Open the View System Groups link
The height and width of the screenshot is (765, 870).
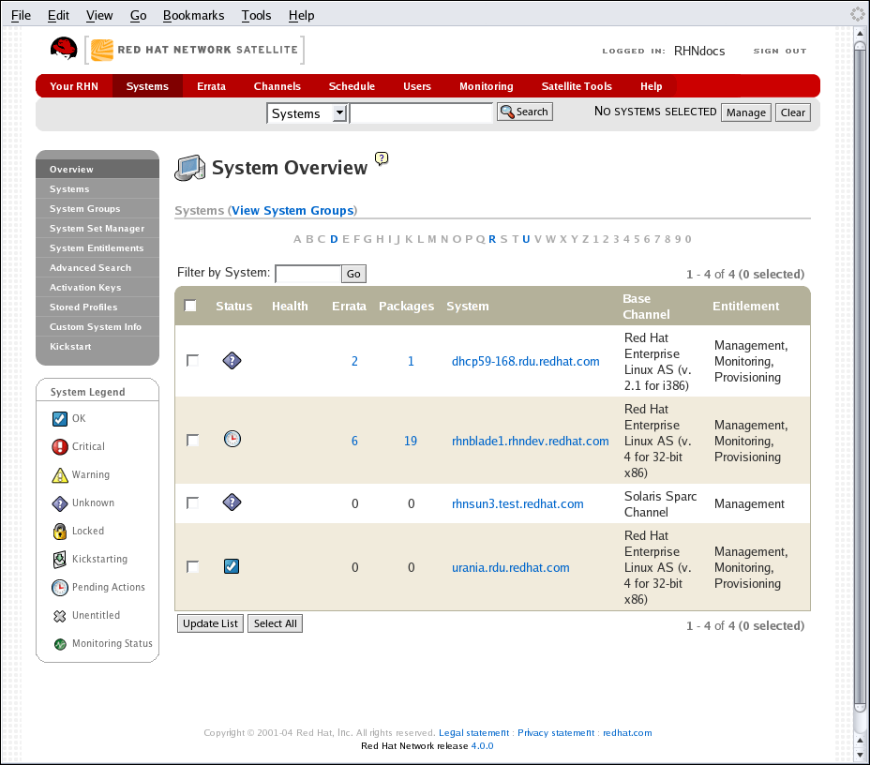pos(292,211)
